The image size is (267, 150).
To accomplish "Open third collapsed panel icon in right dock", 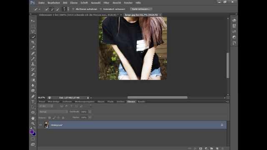I will click(234, 32).
